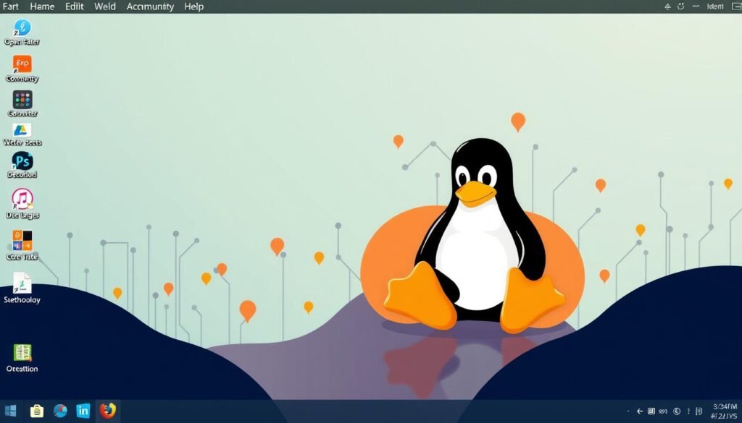Viewport: 742px width, 423px height.
Task: Open the Weld menu in the top bar
Action: [105, 7]
